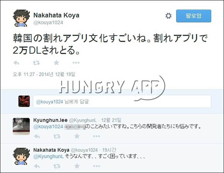Open more options on the bottom reply
The height and width of the screenshot is (173, 224).
(x=97, y=166)
